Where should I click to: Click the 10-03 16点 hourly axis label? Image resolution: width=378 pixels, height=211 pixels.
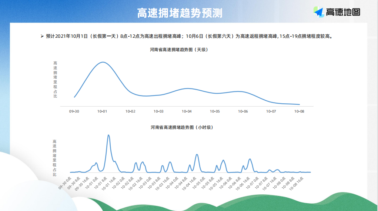[162, 184]
